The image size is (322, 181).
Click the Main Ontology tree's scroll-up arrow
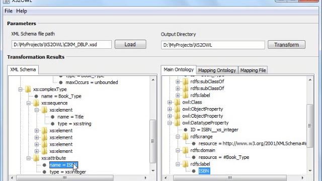(x=310, y=79)
